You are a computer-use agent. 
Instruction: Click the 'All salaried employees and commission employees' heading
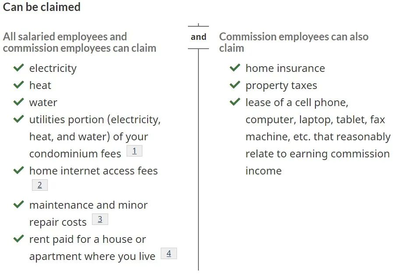[79, 42]
